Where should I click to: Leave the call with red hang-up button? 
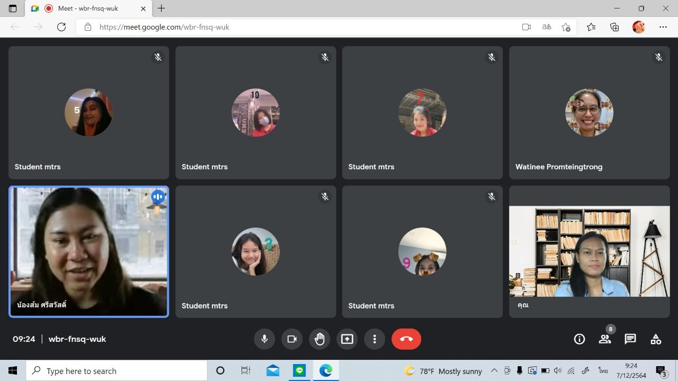pos(406,339)
